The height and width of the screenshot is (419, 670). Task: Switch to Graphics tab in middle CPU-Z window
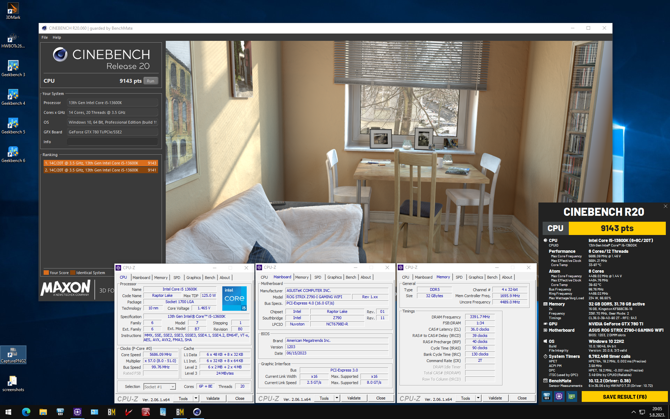[x=334, y=277]
